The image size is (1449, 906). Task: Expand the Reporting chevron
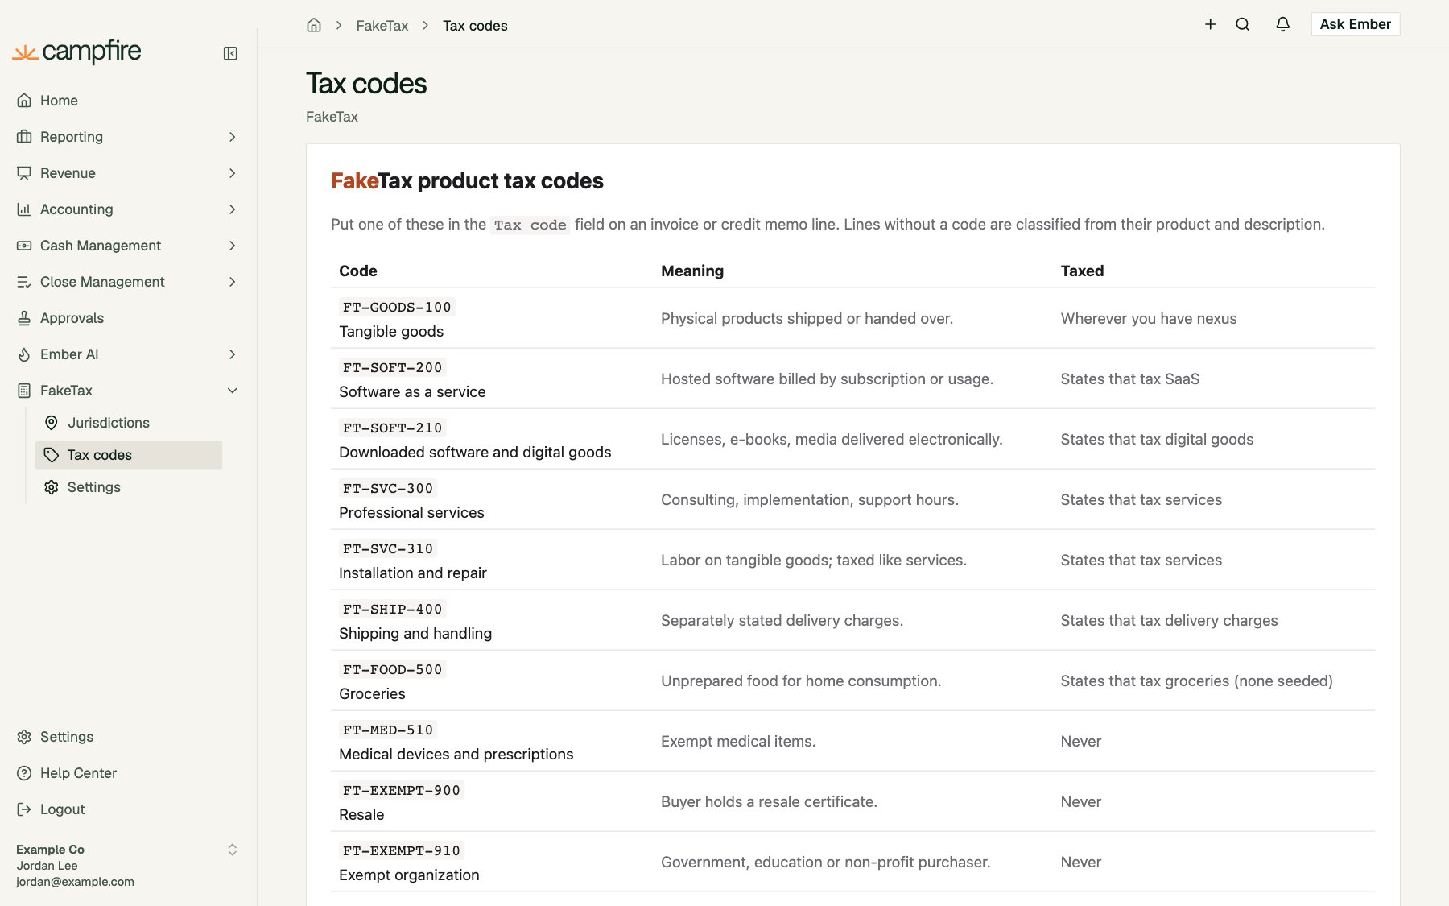pos(232,137)
